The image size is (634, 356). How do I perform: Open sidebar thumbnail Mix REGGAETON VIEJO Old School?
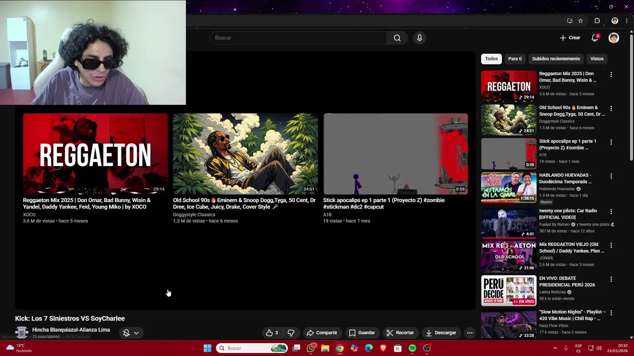[509, 257]
